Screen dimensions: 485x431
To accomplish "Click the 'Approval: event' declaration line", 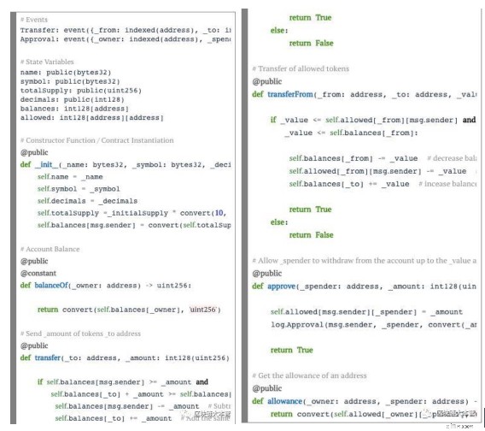I will tap(126, 39).
